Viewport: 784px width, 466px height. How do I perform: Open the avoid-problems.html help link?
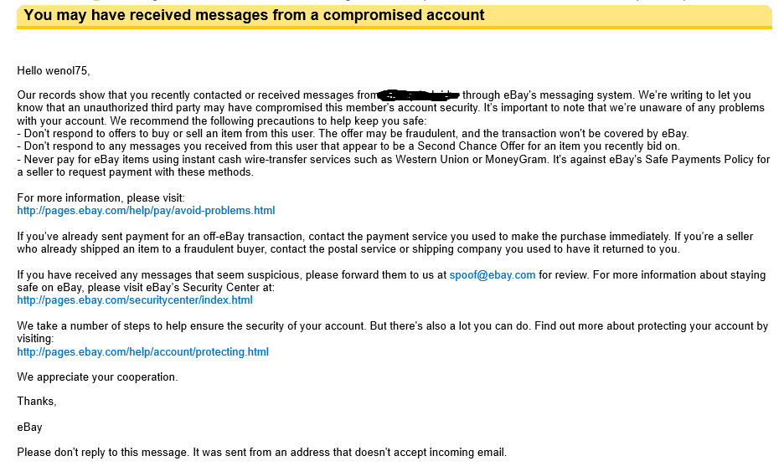(146, 211)
